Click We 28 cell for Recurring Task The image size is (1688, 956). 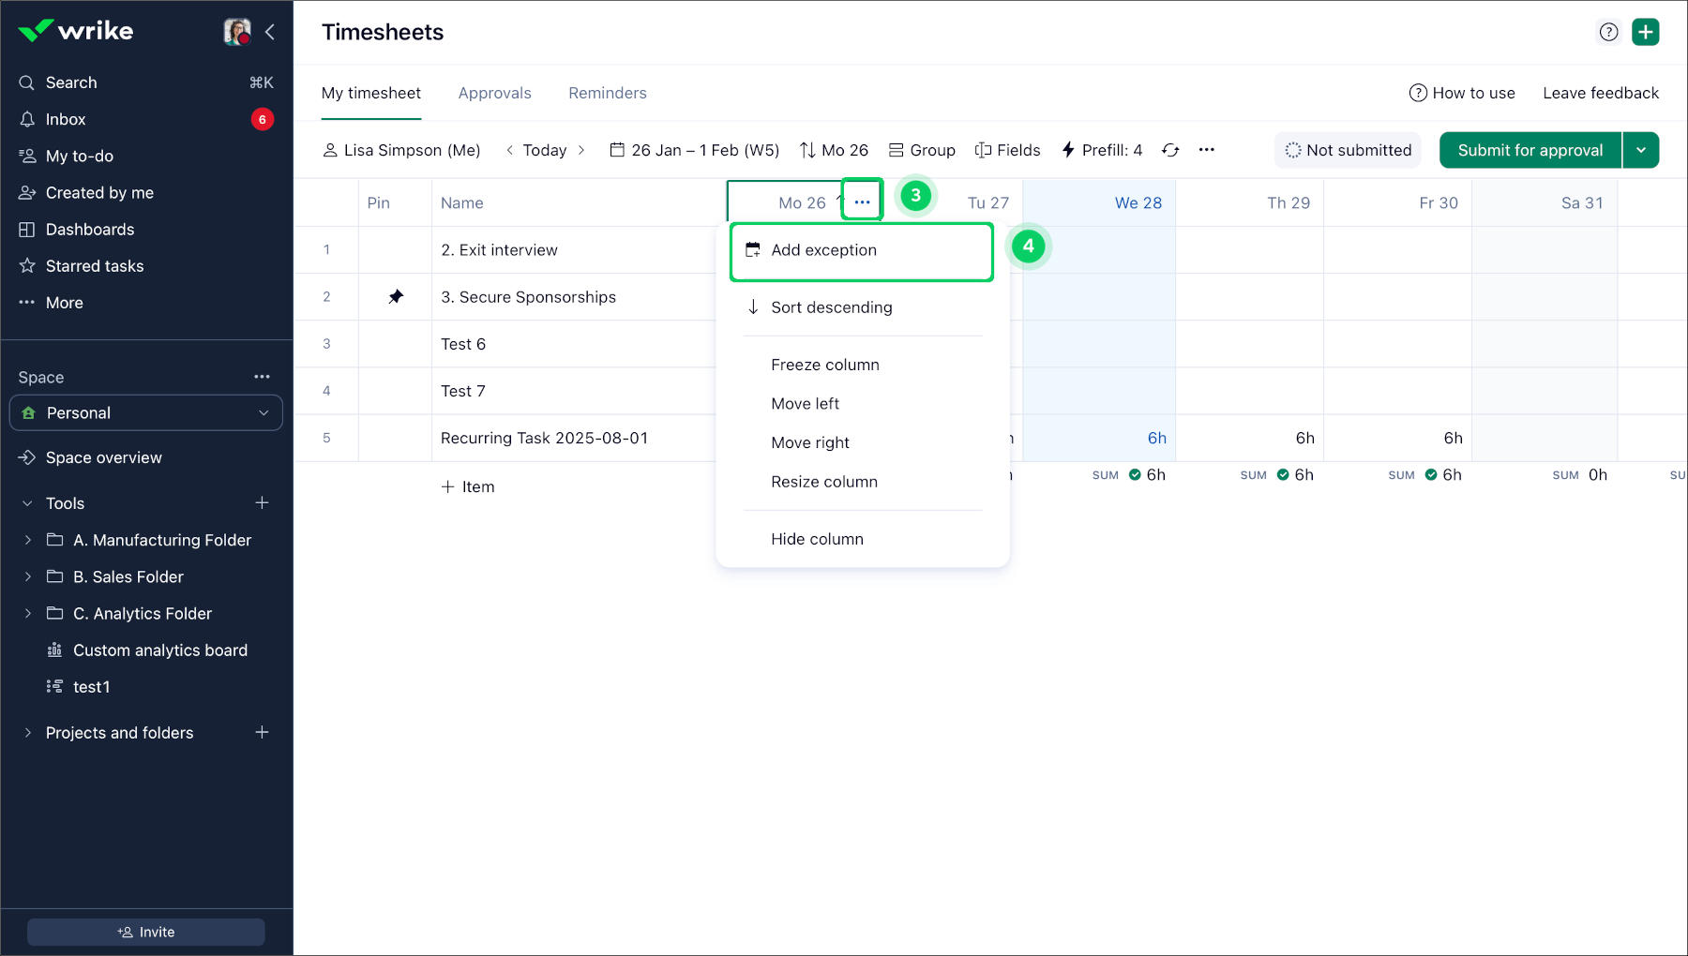[x=1098, y=438]
